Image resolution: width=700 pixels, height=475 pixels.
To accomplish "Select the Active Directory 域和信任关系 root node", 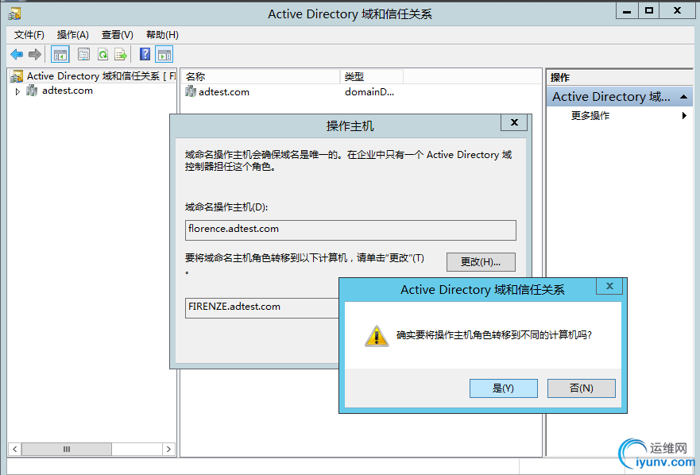I will 101,76.
